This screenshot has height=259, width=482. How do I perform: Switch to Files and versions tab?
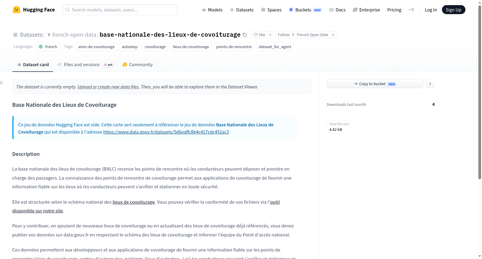tap(86, 65)
